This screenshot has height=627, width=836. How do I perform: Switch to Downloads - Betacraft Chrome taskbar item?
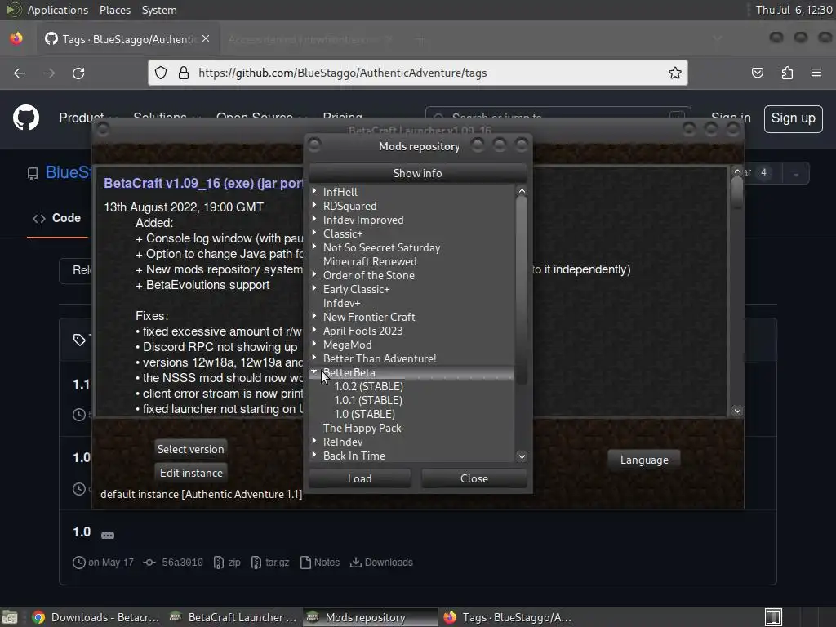pos(96,617)
